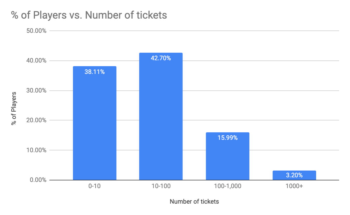This screenshot has width=350, height=215.
Task: Click the 0-10 bar in chart
Action: click(95, 123)
